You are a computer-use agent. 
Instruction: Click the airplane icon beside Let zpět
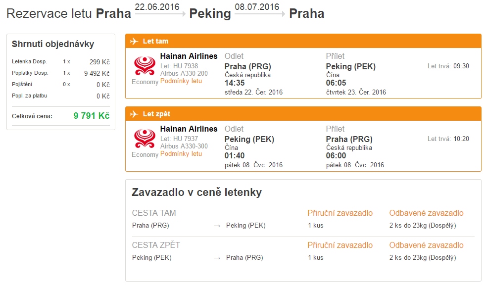pos(134,114)
